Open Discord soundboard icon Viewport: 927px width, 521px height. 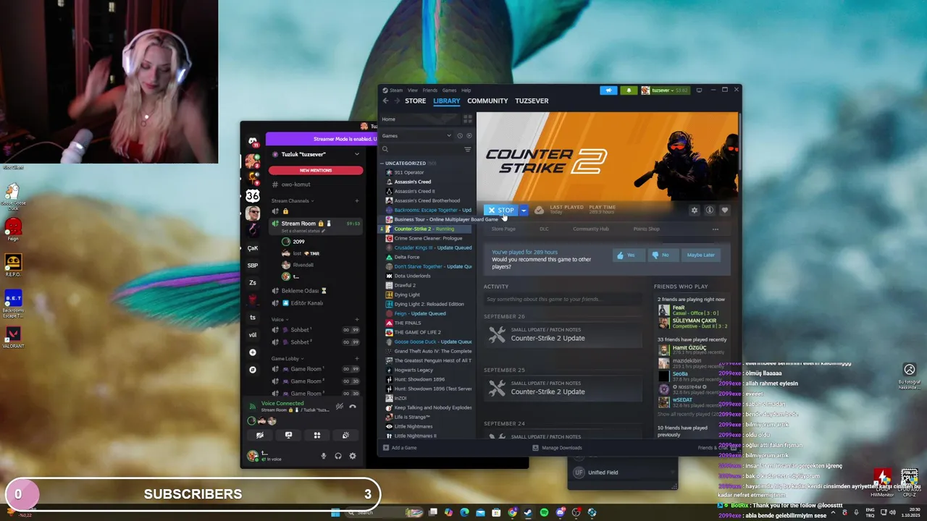[x=345, y=436]
